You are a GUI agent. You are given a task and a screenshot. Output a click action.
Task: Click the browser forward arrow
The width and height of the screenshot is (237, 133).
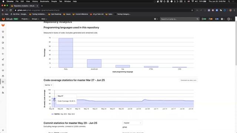point(7,10)
